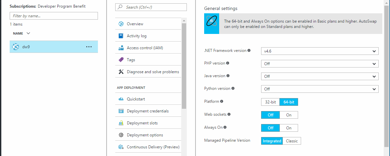
Task: Expand the Java version dropdown
Action: point(319,77)
